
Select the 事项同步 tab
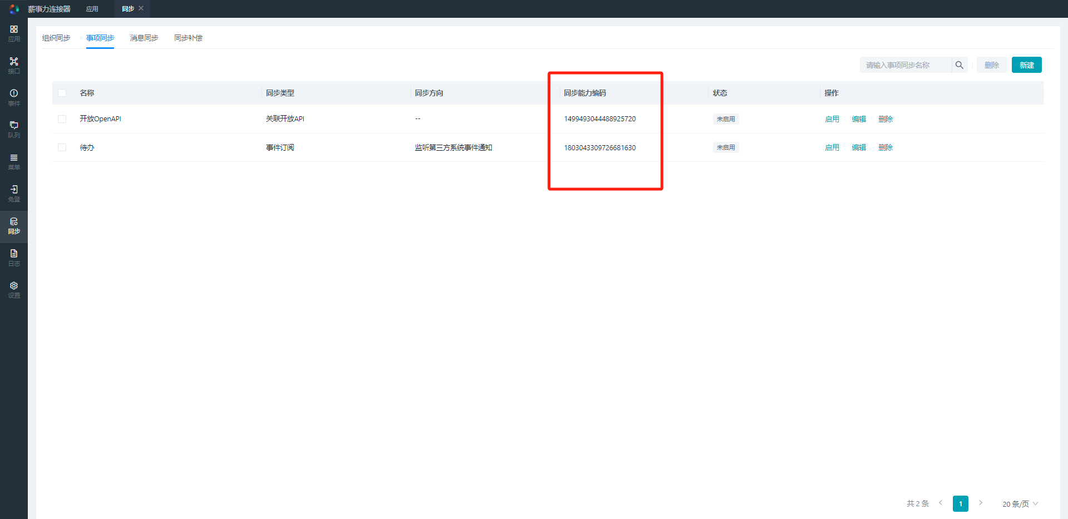pos(100,38)
